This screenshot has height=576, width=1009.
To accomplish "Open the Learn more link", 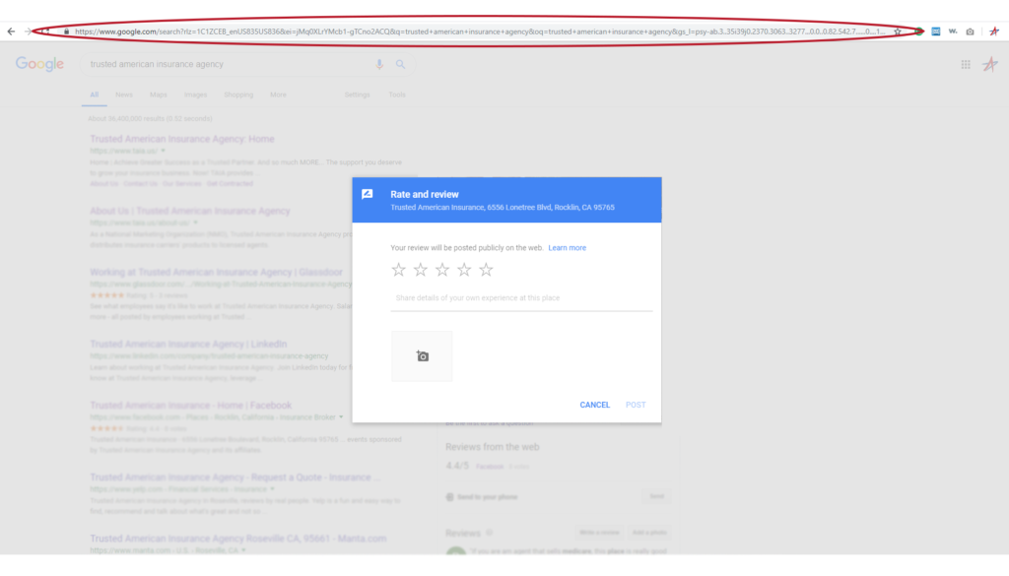I will [567, 247].
